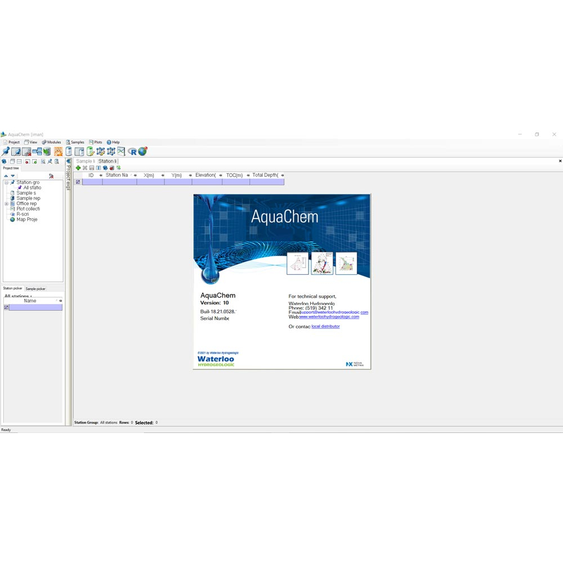Click the blue hierarchy diagram toolbar icon

tap(37, 151)
